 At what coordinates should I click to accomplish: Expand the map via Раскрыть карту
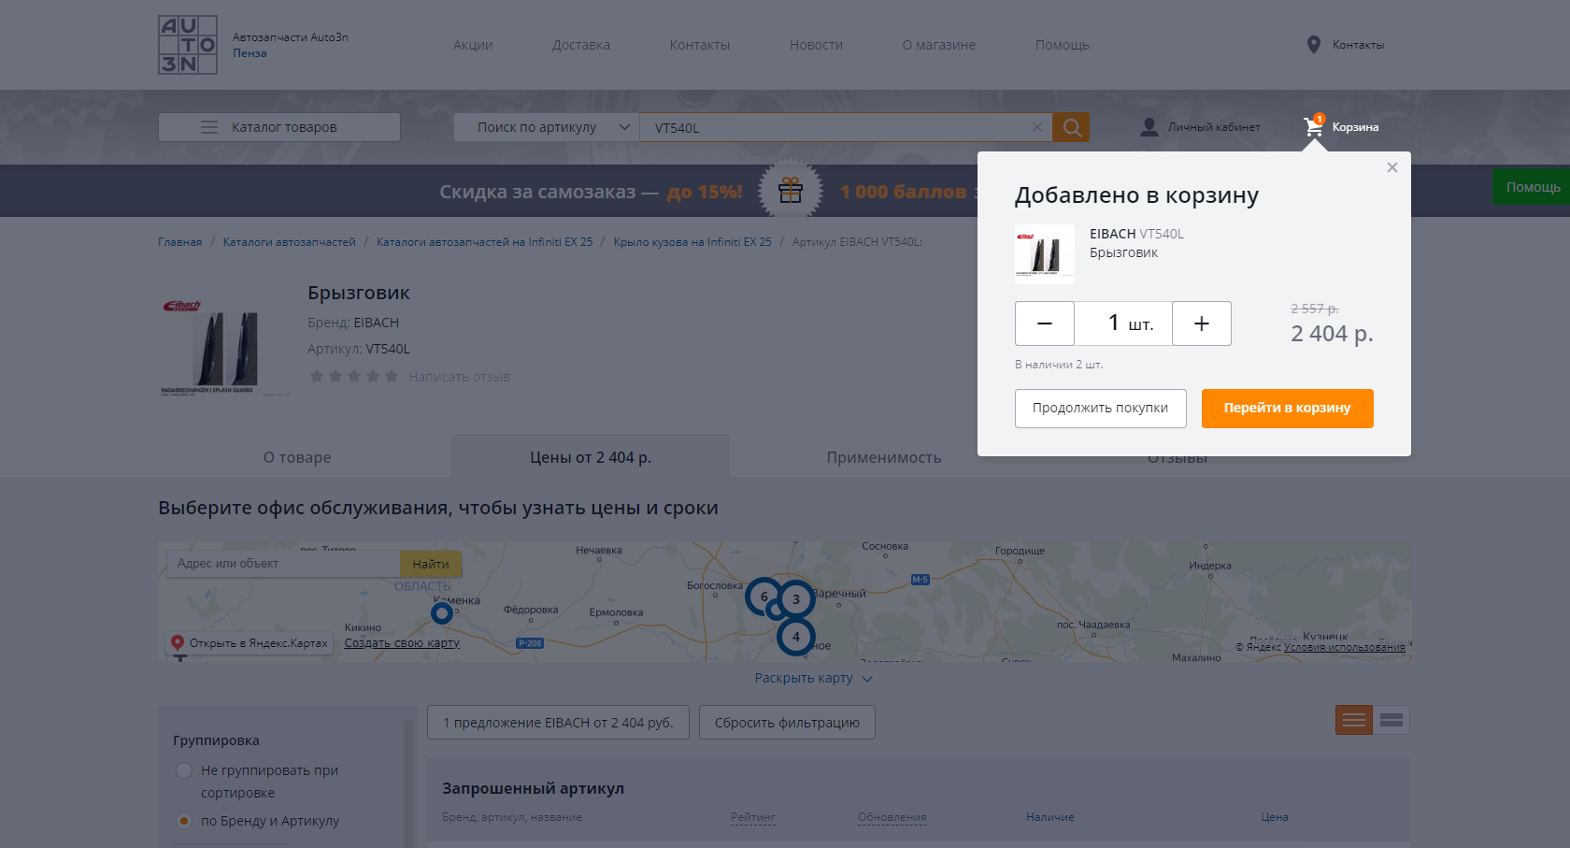point(813,678)
